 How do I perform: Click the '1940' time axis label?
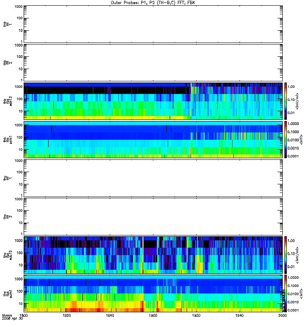(x=239, y=315)
